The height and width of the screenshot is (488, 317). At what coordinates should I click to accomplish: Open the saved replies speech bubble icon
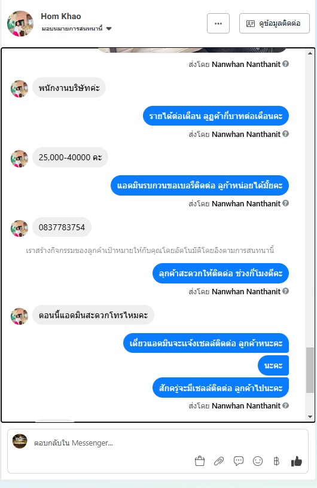coord(239,461)
